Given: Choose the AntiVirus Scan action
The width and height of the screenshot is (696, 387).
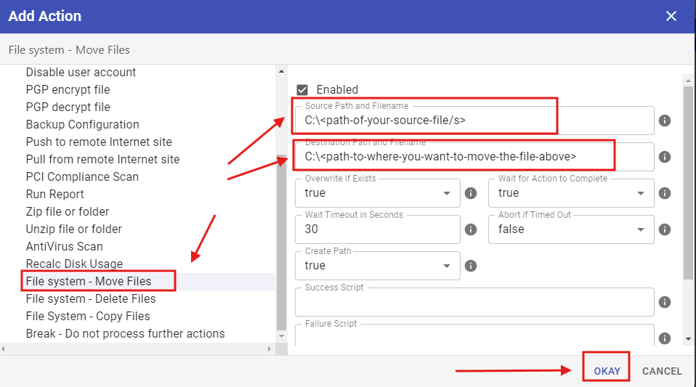Looking at the screenshot, I should tap(65, 246).
